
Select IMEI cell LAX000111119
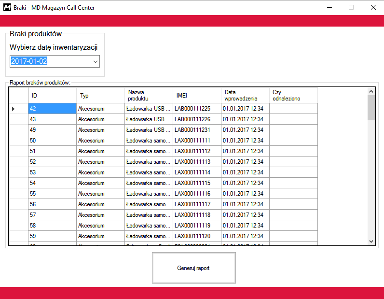coord(197,226)
